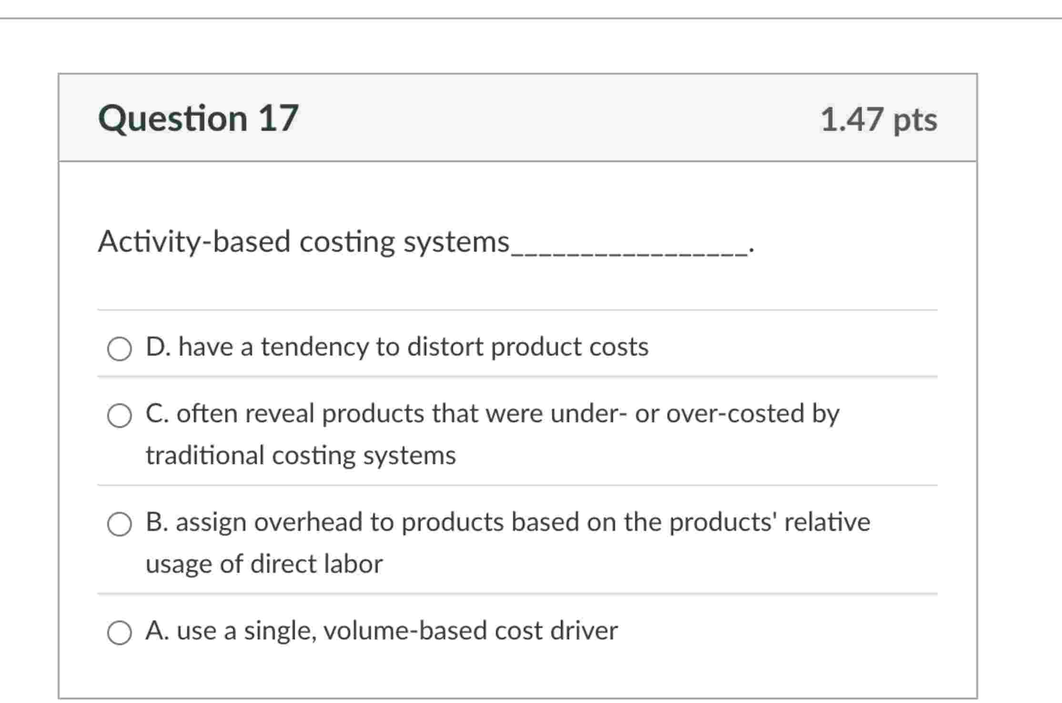This screenshot has width=1062, height=703.
Task: Click the phrase 'usage of direct labor'
Action: click(264, 564)
